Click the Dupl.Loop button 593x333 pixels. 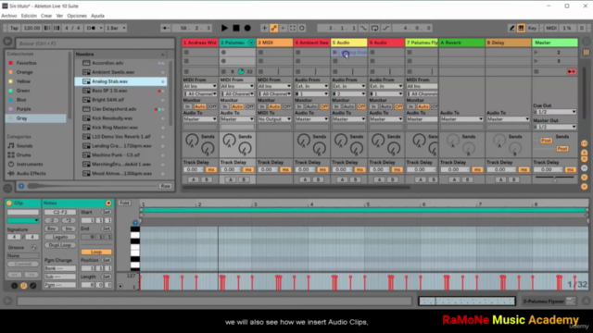(60, 245)
